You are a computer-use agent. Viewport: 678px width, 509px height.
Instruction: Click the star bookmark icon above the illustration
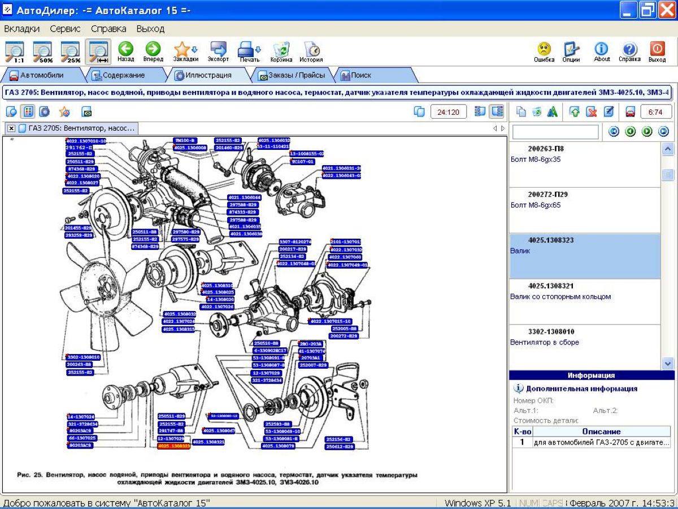64,111
